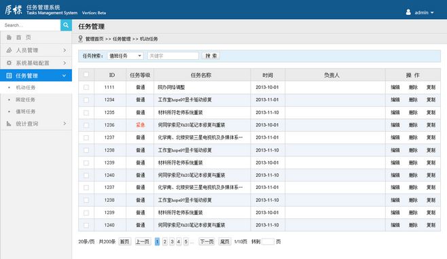
Task: Check the box for task 1111
Action: click(86, 87)
